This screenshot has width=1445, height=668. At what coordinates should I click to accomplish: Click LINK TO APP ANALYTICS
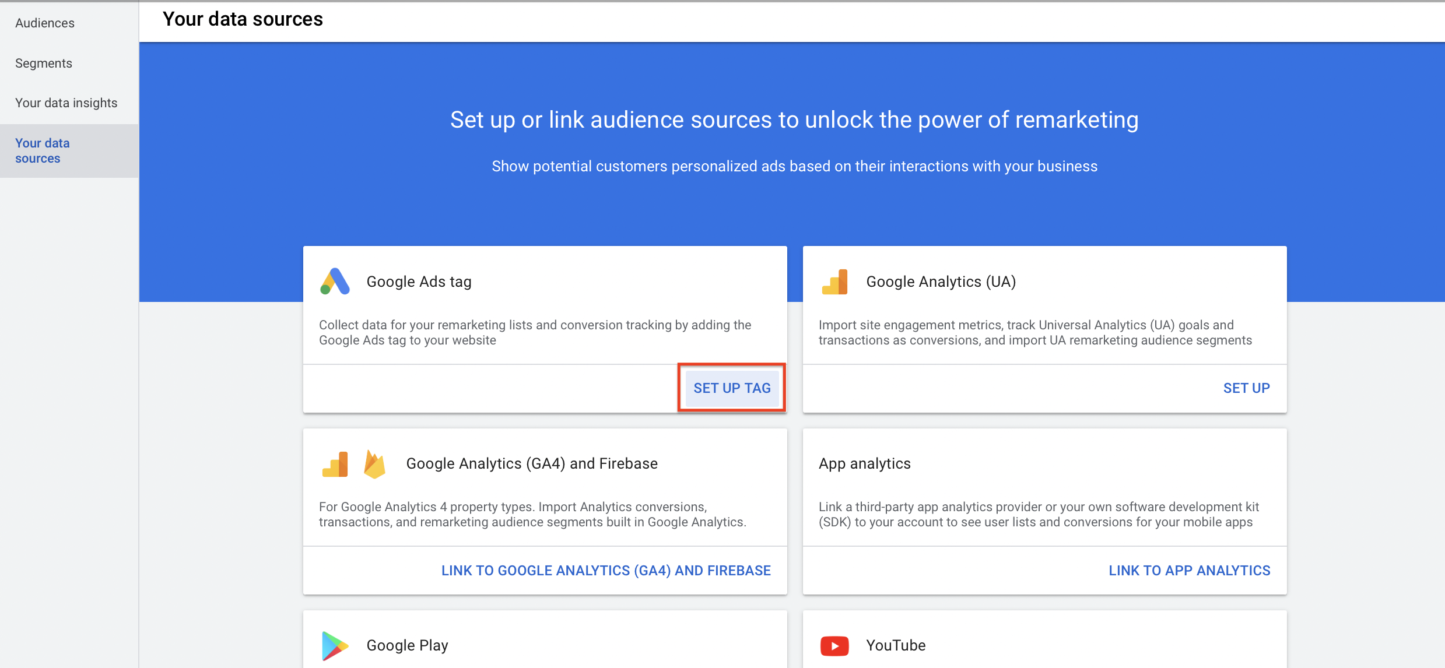(x=1190, y=571)
